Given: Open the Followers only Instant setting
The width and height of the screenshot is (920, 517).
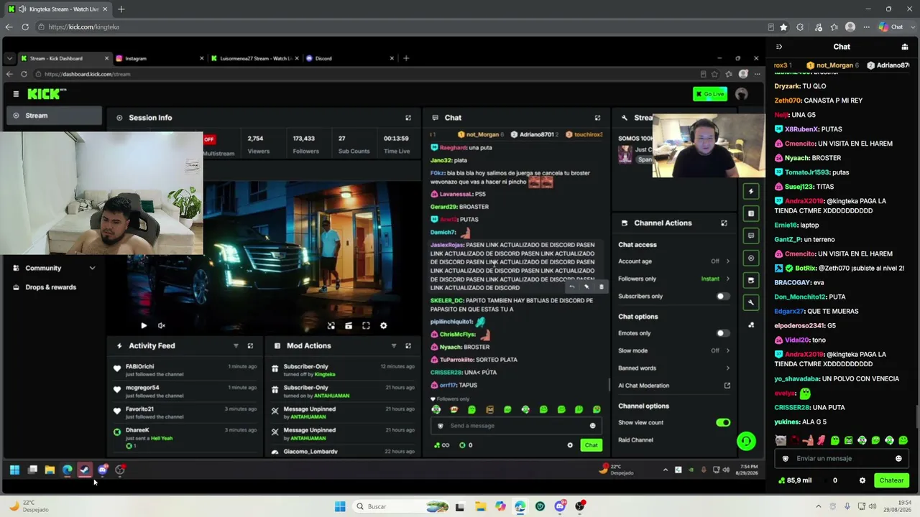Looking at the screenshot, I should (674, 279).
